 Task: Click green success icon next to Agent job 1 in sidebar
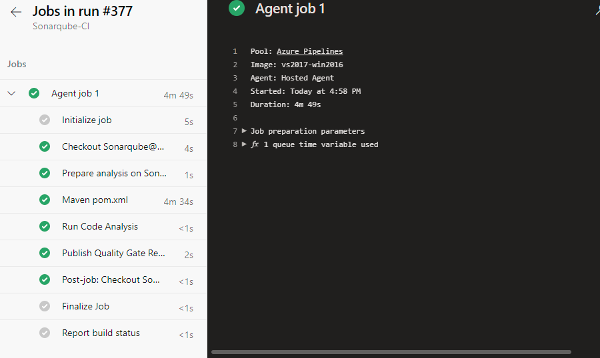click(34, 94)
